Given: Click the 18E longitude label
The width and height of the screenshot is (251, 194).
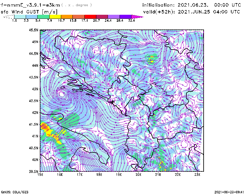Looking at the screenshot, I should tap(99, 175).
